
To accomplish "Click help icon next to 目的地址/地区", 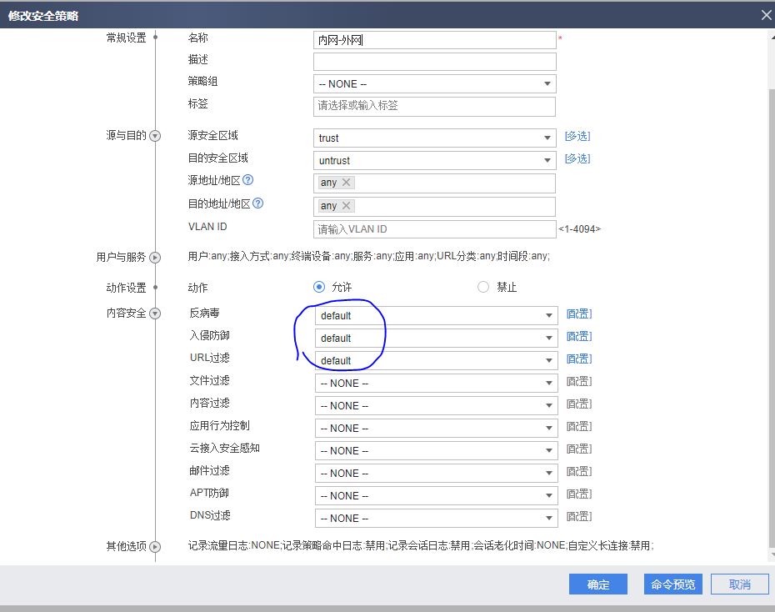I will click(258, 203).
